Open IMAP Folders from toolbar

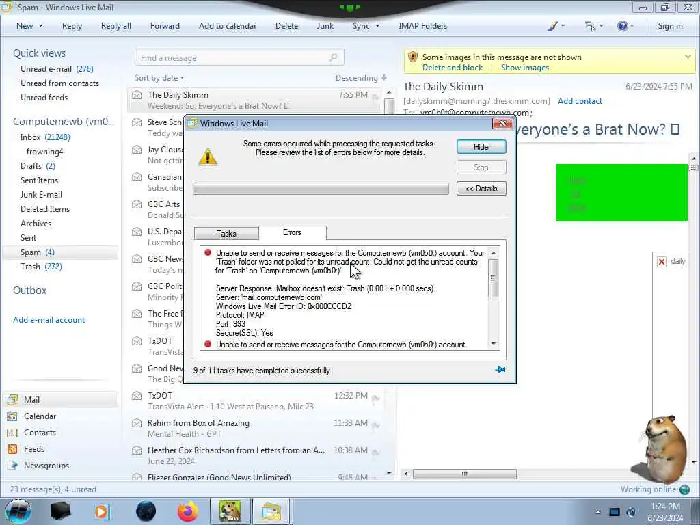(422, 26)
